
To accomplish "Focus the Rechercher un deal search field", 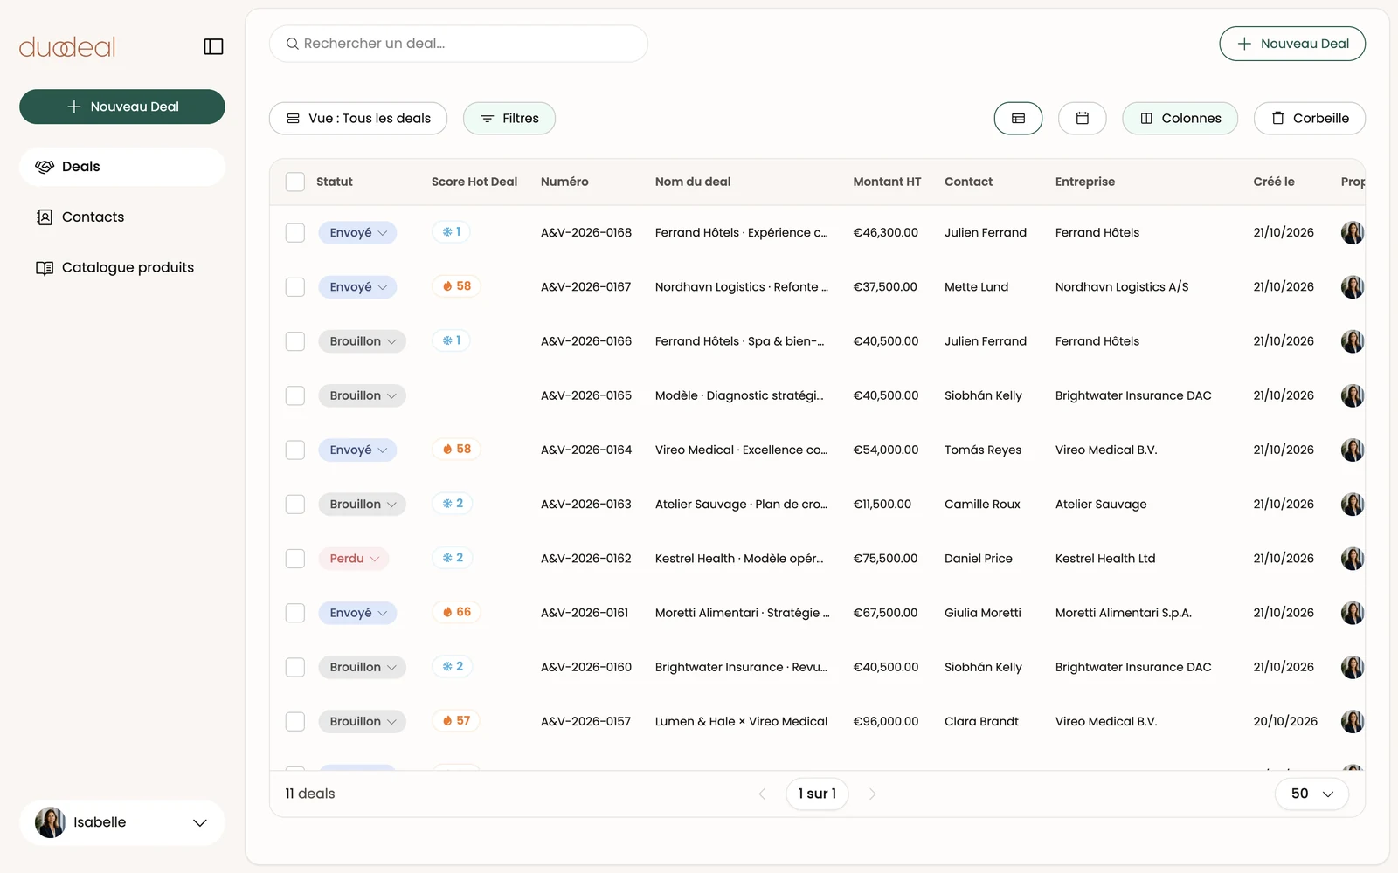I will click(459, 44).
